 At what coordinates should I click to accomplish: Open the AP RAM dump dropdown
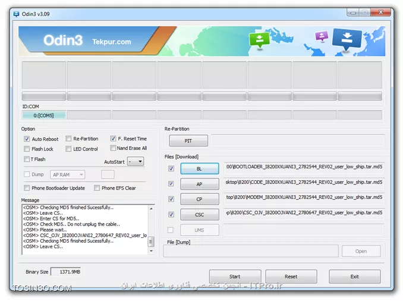pos(68,175)
